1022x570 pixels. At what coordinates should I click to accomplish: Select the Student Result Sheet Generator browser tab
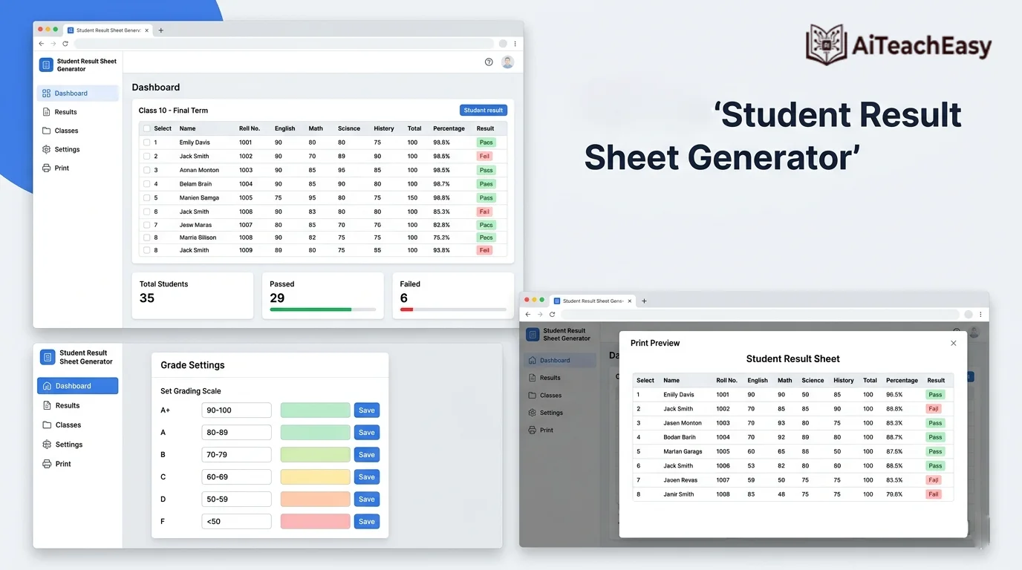coord(108,30)
